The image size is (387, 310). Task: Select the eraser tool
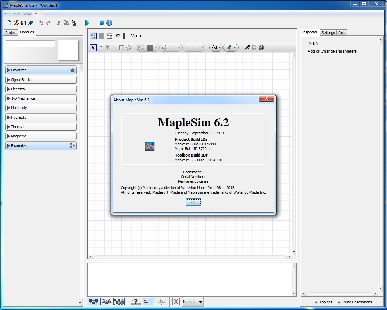[100, 48]
